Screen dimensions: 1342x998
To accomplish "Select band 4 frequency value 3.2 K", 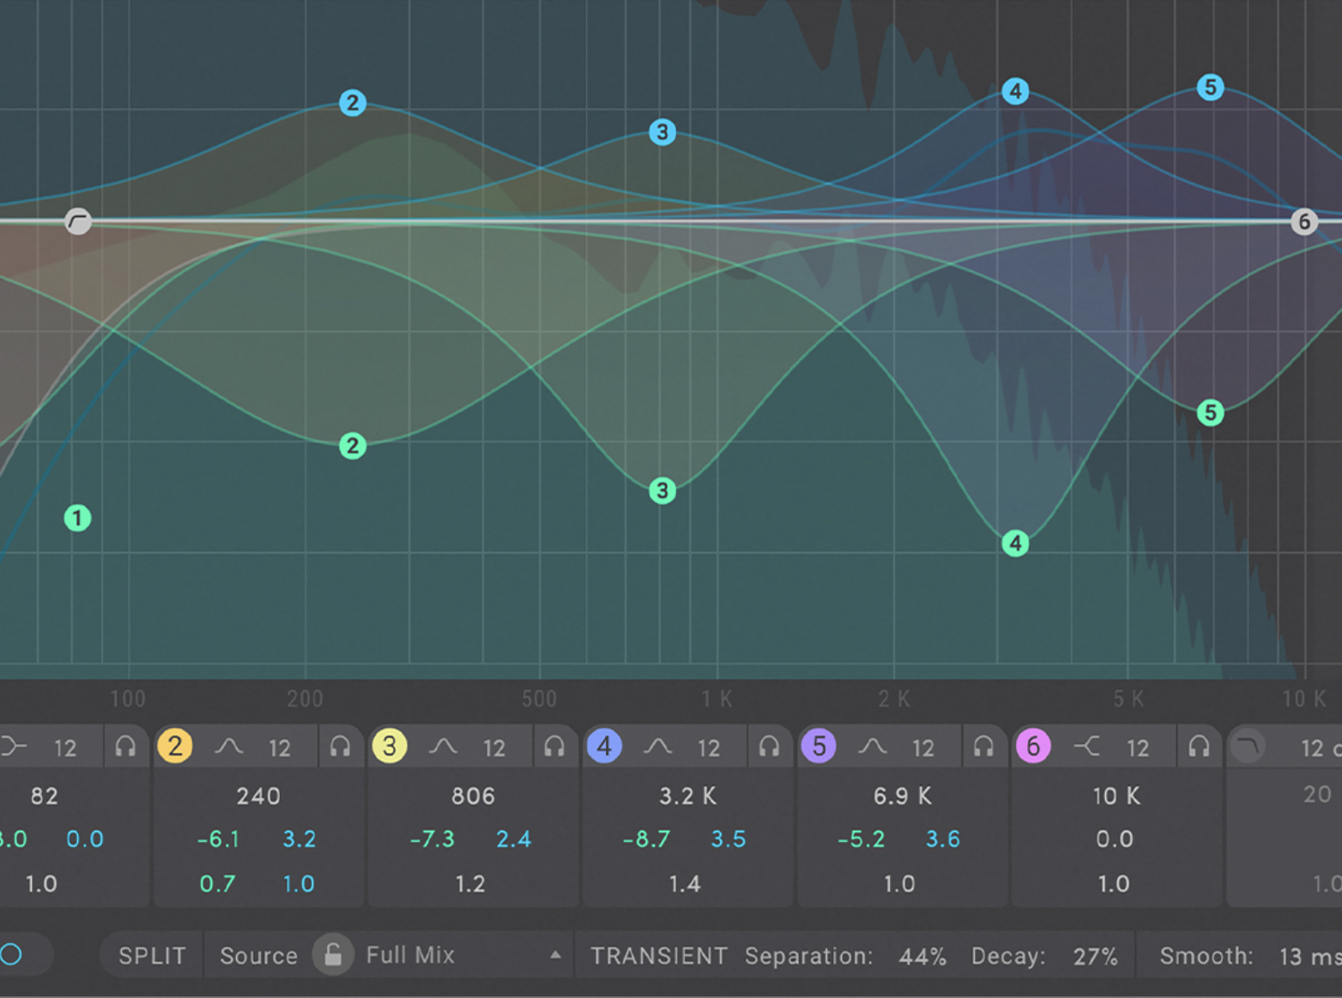I will click(687, 797).
